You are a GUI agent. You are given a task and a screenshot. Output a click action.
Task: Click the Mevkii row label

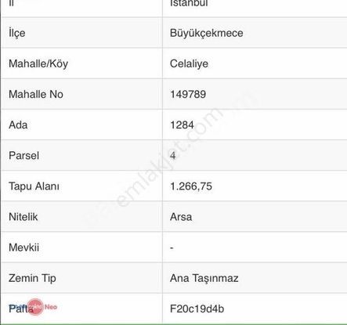pos(23,247)
